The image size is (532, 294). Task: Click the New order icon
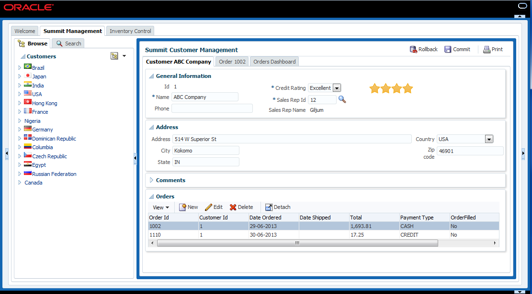[x=182, y=207]
